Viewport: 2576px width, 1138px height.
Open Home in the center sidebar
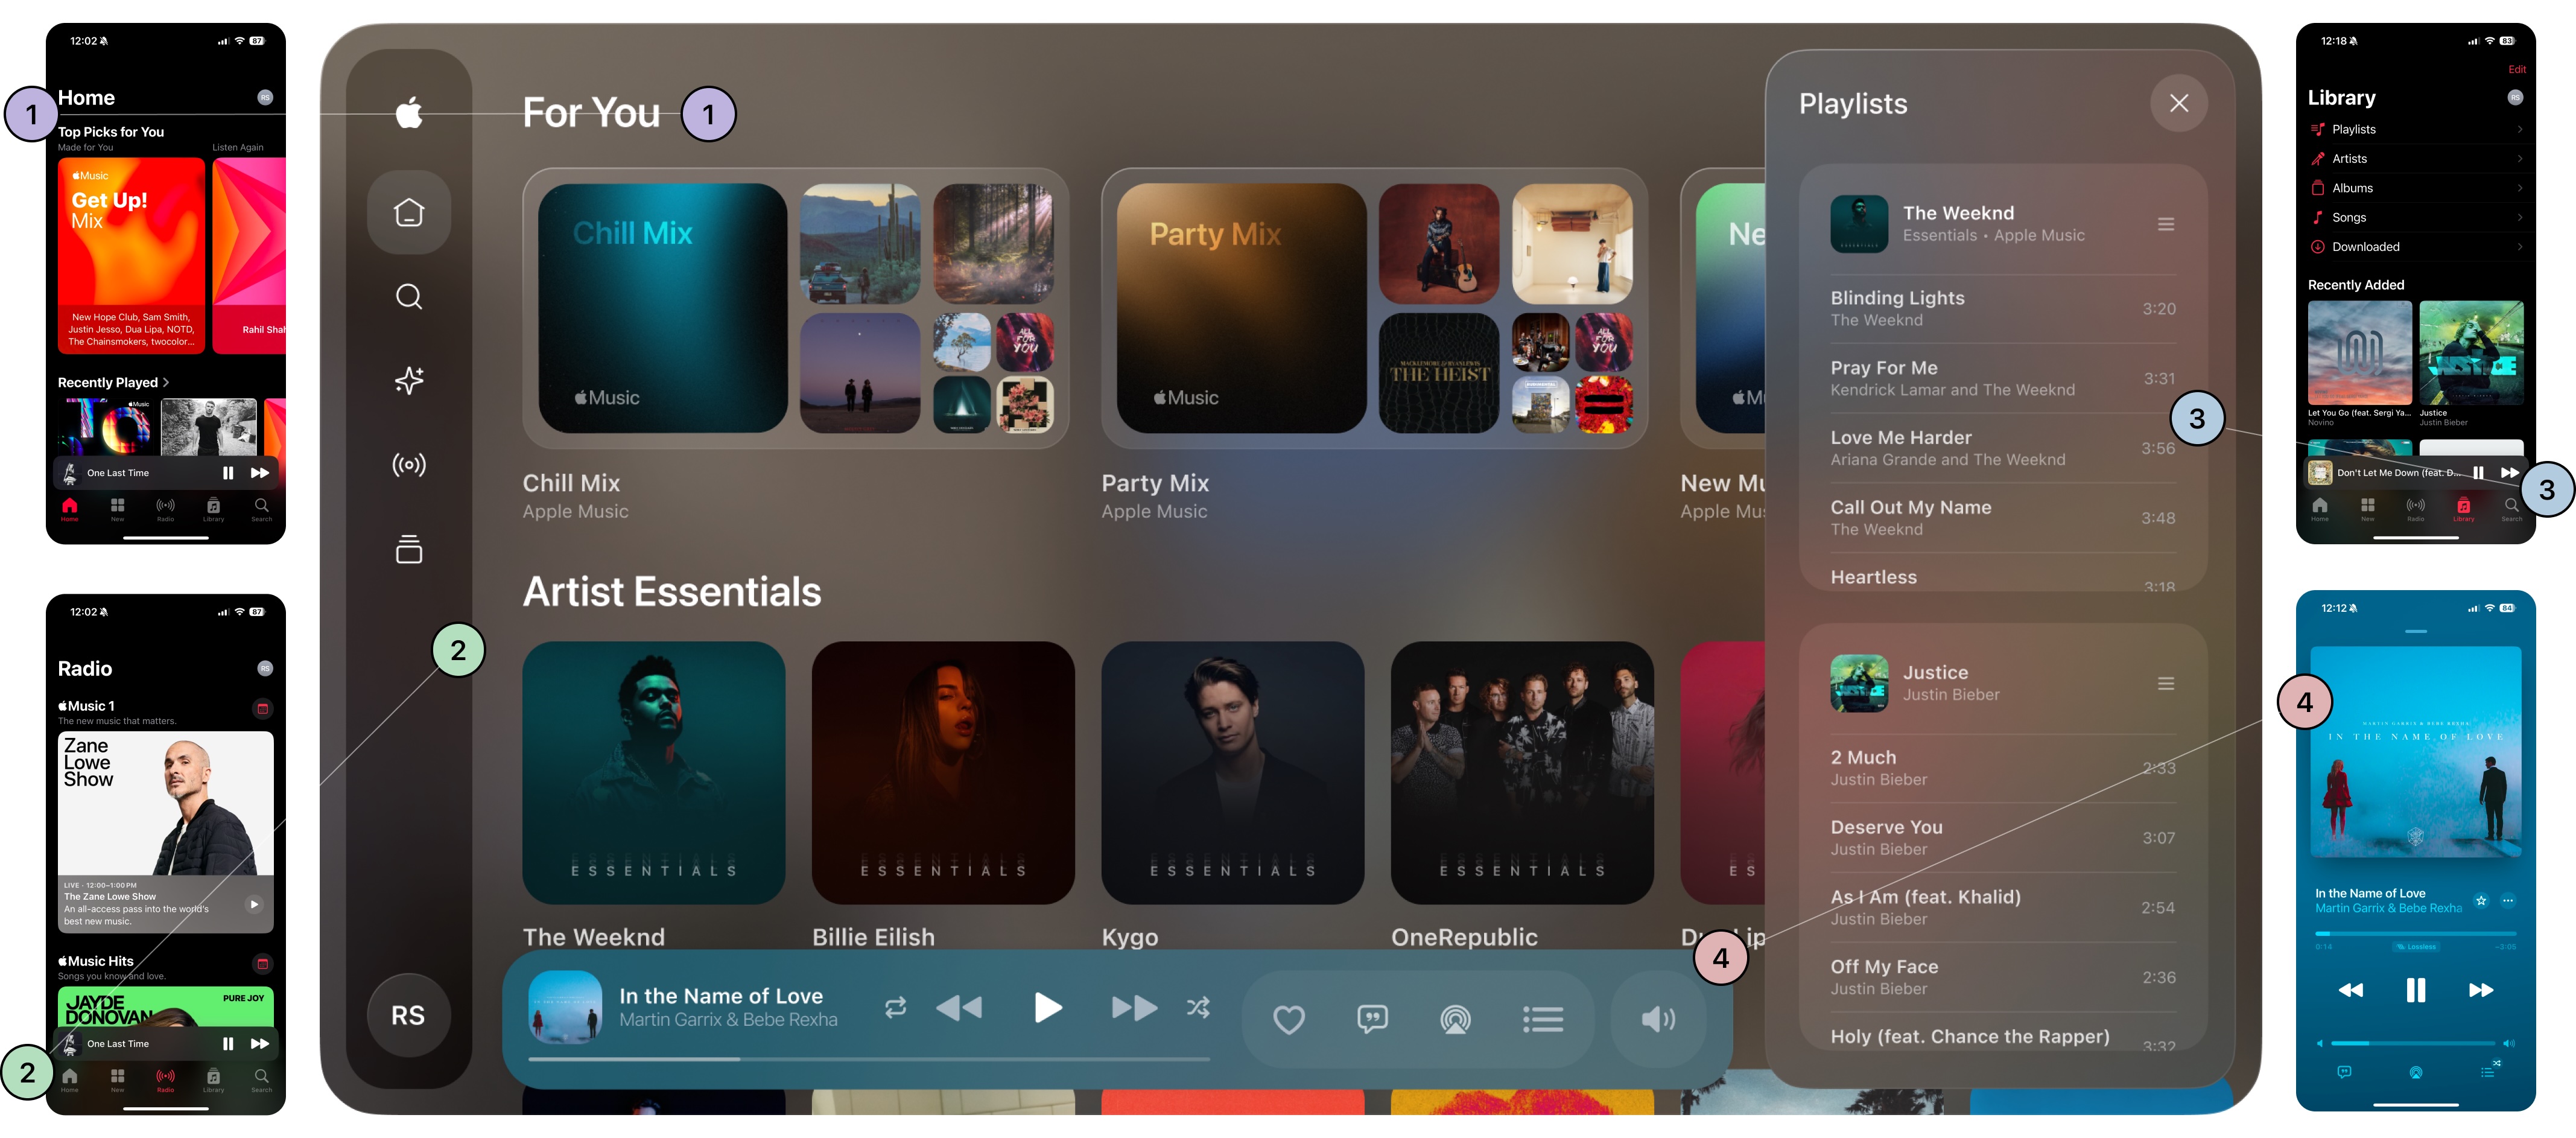[x=409, y=212]
